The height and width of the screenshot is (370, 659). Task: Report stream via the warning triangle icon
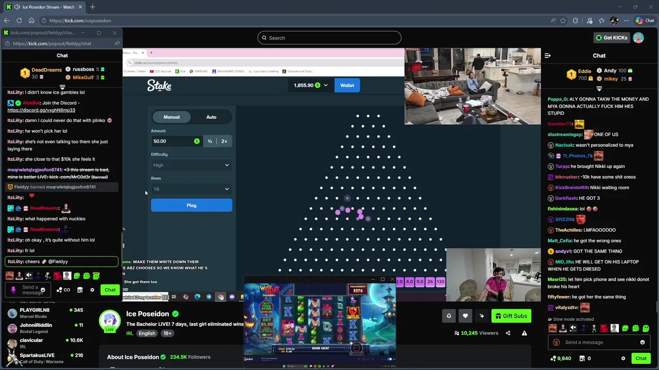click(x=524, y=333)
